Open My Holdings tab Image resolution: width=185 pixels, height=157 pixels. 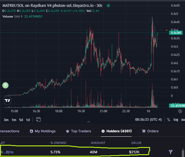coord(43,131)
